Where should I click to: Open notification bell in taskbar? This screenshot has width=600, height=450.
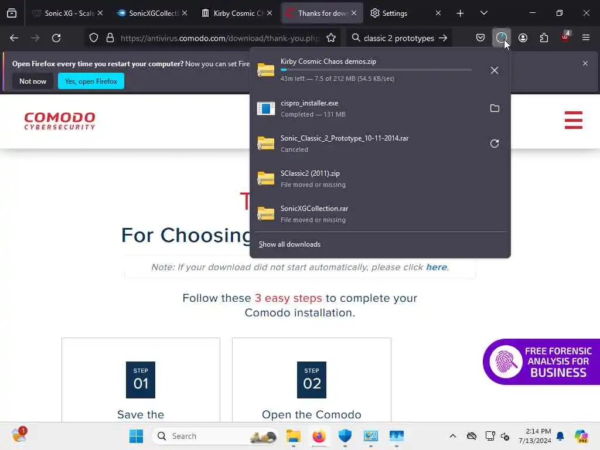coord(560,436)
